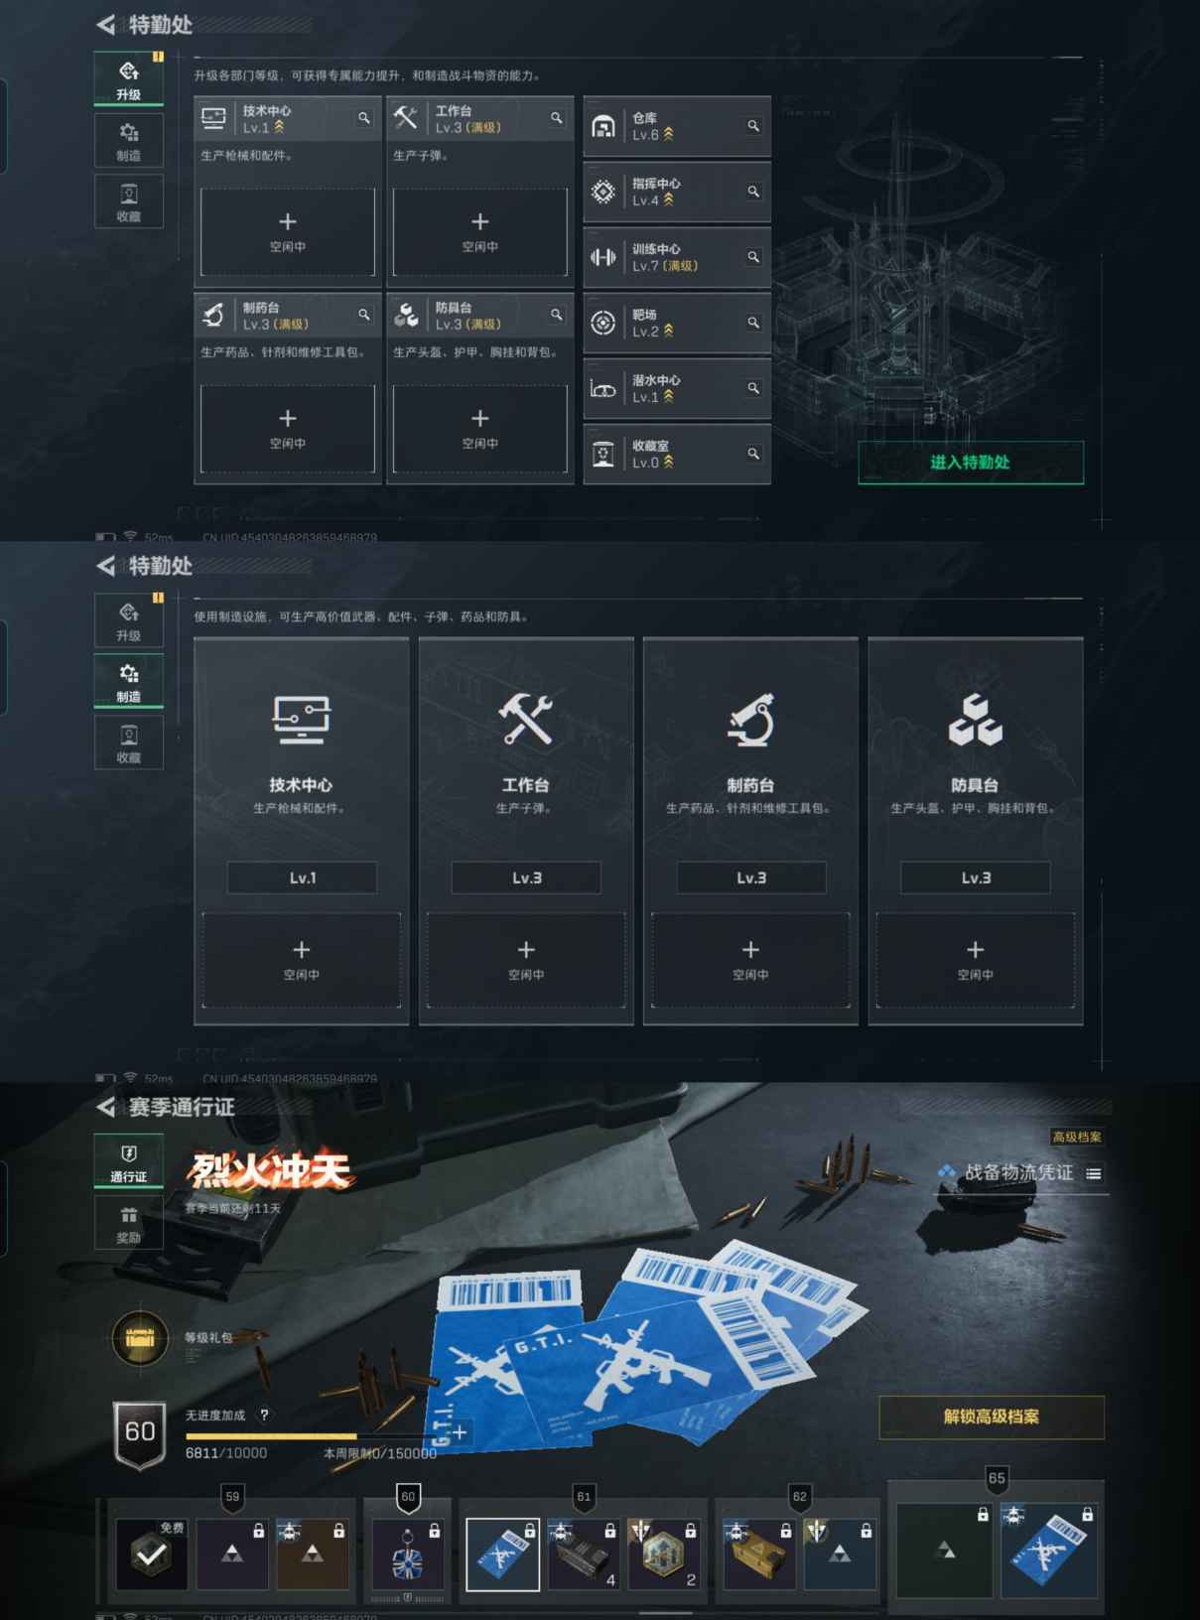Image resolution: width=1200 pixels, height=1620 pixels.
Task: Switch to the 通行证 pass tab
Action: tap(129, 1160)
